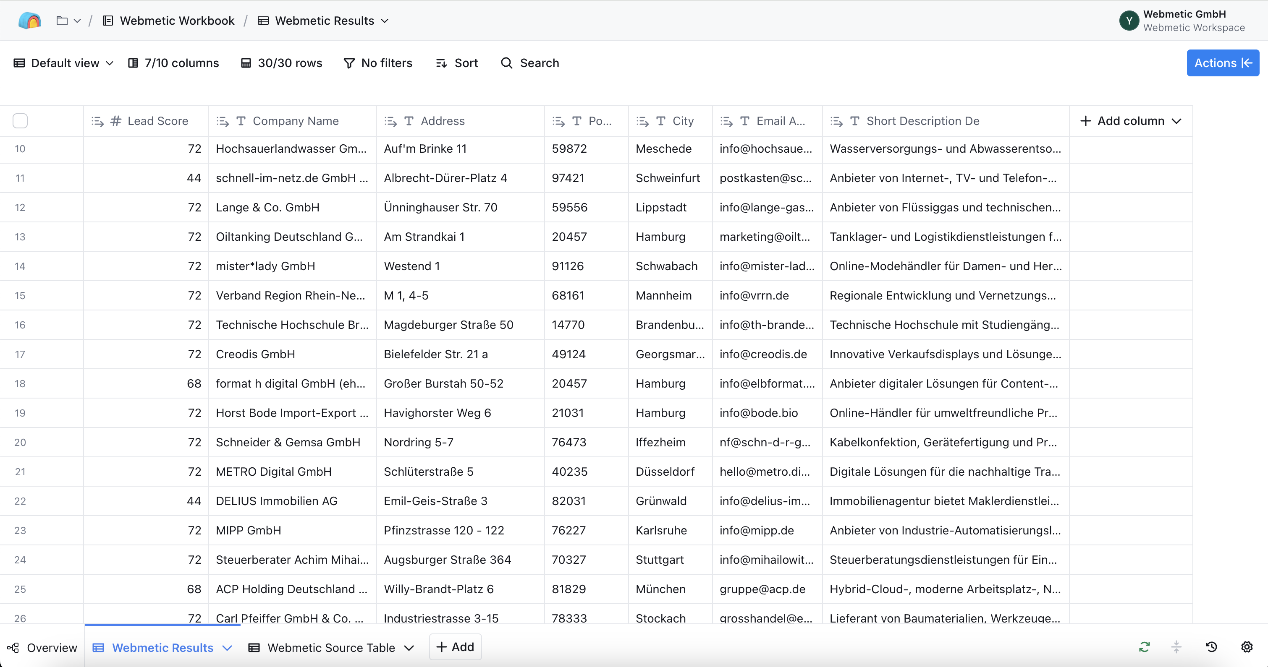Expand the folder breadcrumb chevron
This screenshot has width=1268, height=667.
(77, 21)
